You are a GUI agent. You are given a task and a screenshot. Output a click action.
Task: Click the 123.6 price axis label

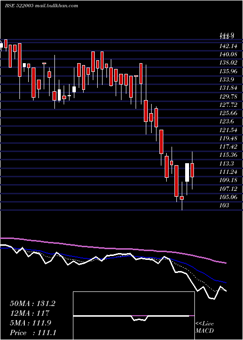[x=227, y=121]
